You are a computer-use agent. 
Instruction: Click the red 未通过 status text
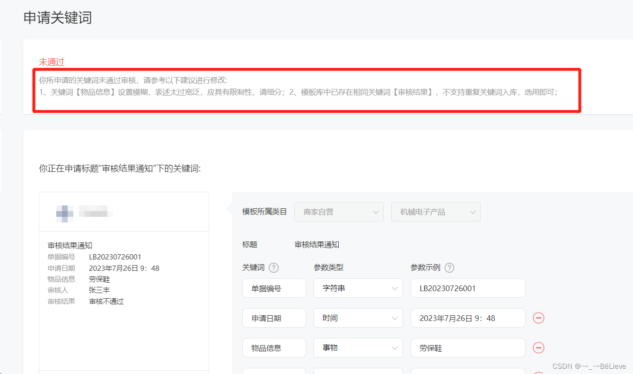click(51, 62)
